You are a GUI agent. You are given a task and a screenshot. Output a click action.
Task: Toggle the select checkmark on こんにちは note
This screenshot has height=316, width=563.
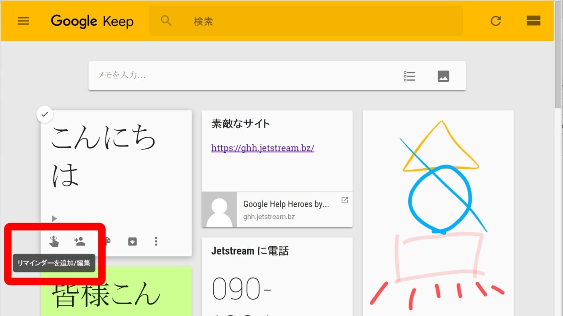[44, 115]
